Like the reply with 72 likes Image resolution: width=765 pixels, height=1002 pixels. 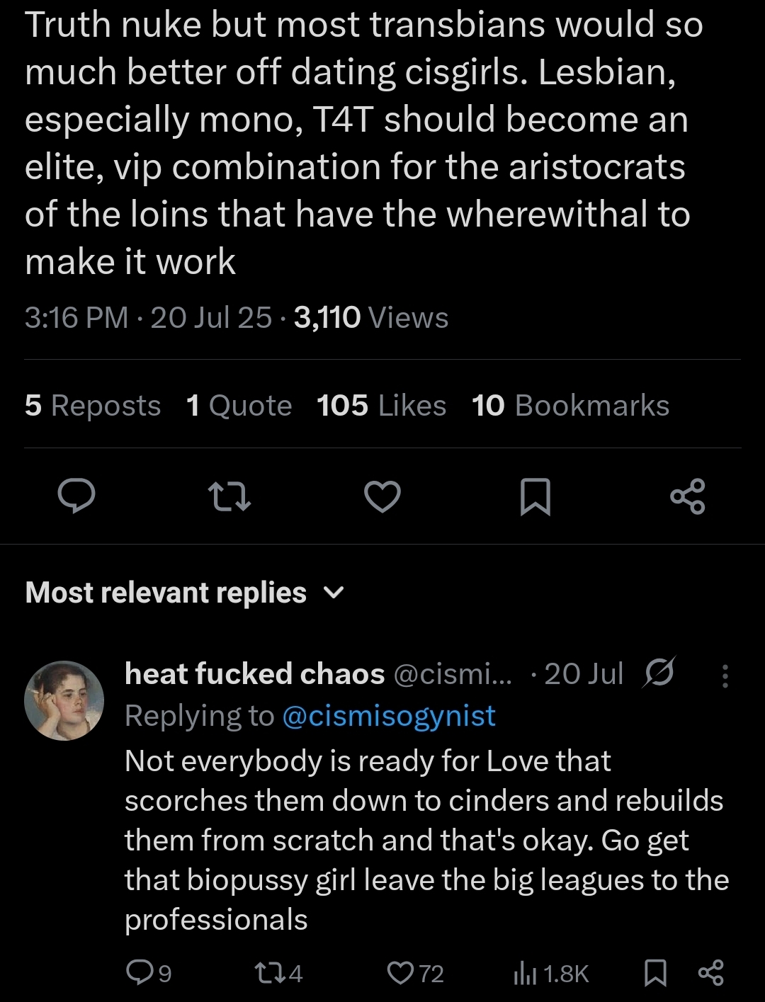coord(401,972)
